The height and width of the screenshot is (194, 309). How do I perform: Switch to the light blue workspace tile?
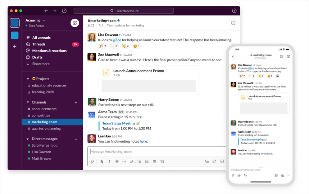[x=15, y=36]
